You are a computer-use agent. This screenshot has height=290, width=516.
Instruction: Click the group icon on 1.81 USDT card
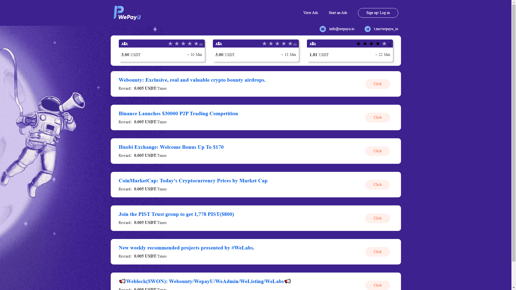[313, 44]
